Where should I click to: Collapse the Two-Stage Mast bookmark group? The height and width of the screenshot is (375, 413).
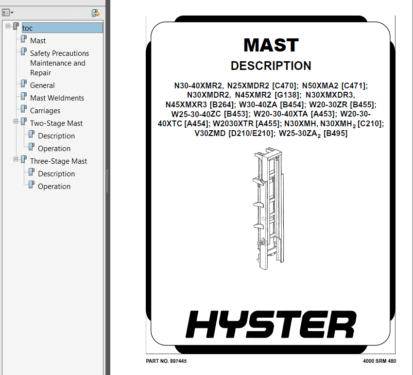(x=16, y=121)
